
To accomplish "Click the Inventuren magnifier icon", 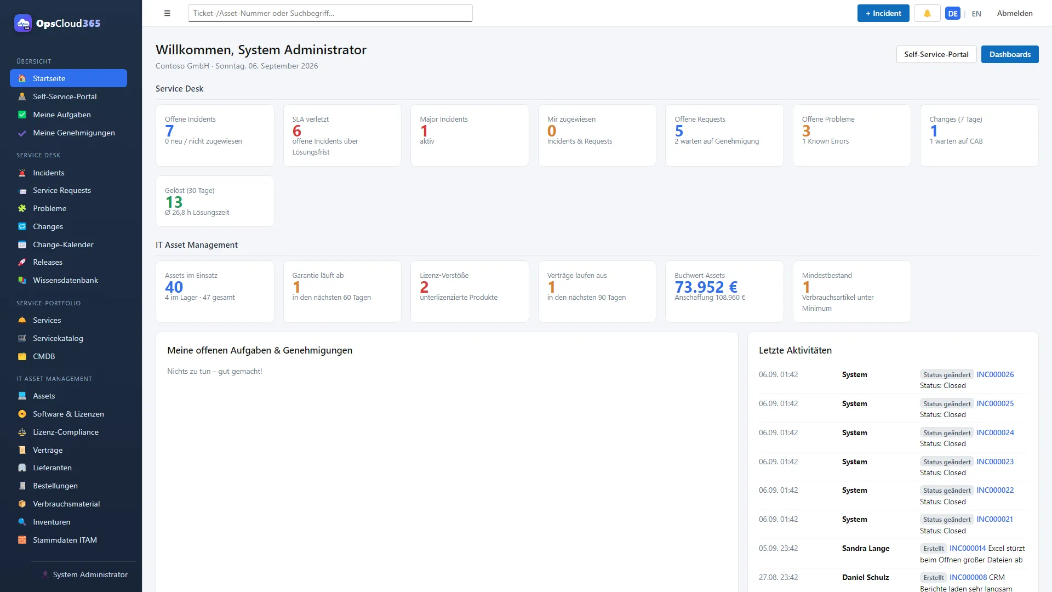I will [22, 522].
